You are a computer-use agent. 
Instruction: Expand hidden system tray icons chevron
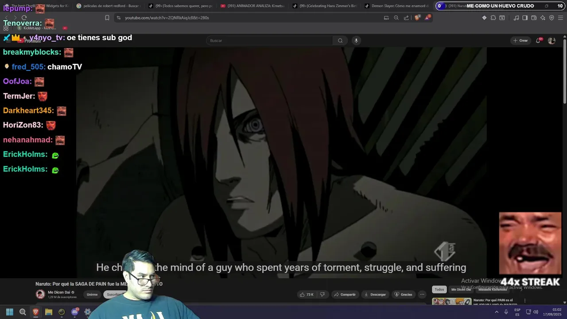tap(497, 312)
